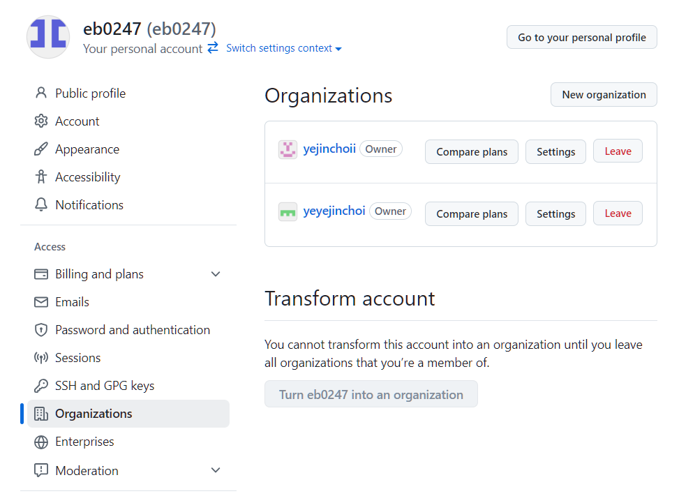Click the eb0247 profile avatar
This screenshot has height=496, width=679.
[48, 37]
